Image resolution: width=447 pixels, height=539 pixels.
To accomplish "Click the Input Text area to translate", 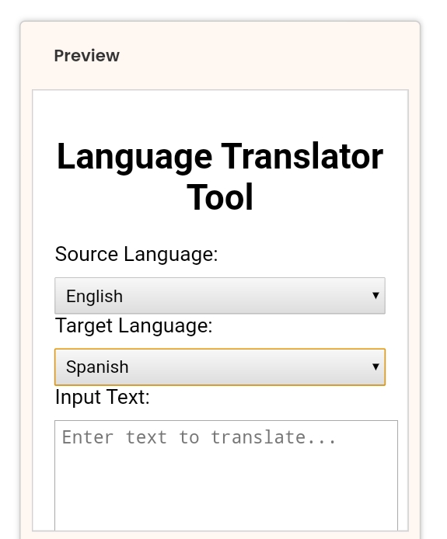I will click(x=226, y=475).
